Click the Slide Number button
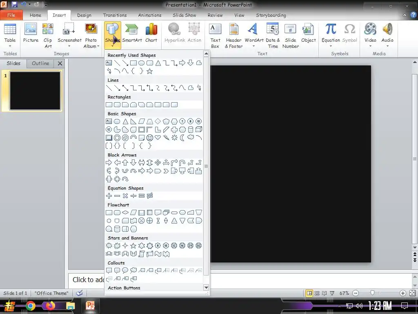418x314 pixels. point(290,36)
